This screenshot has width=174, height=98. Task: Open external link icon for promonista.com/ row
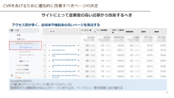79,50
